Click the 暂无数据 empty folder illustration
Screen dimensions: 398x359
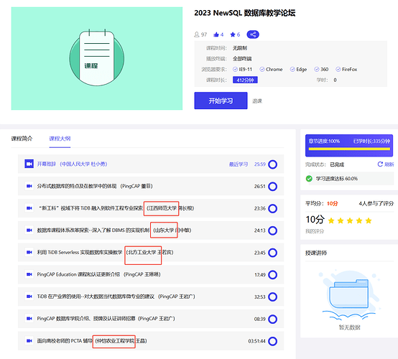350,296
